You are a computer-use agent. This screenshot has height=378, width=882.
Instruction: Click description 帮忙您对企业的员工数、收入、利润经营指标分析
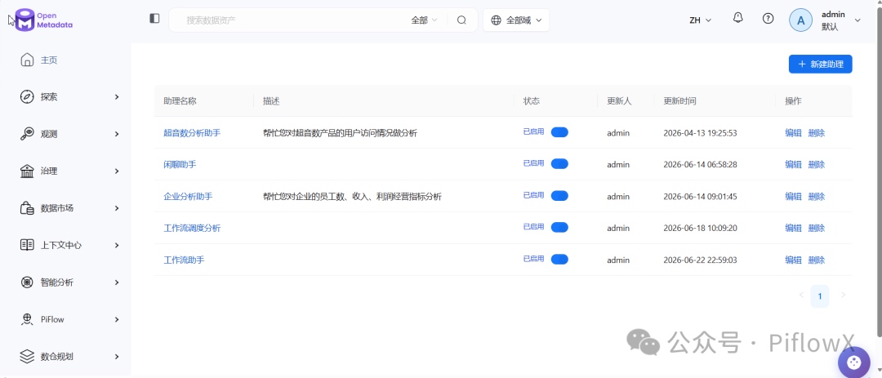[352, 197]
